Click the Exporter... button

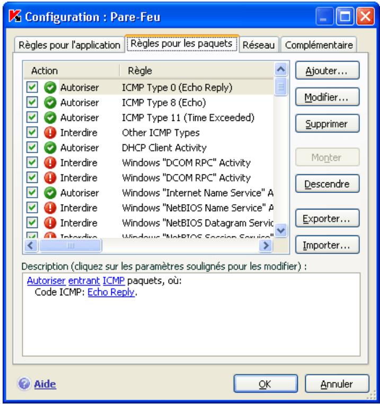point(327,218)
